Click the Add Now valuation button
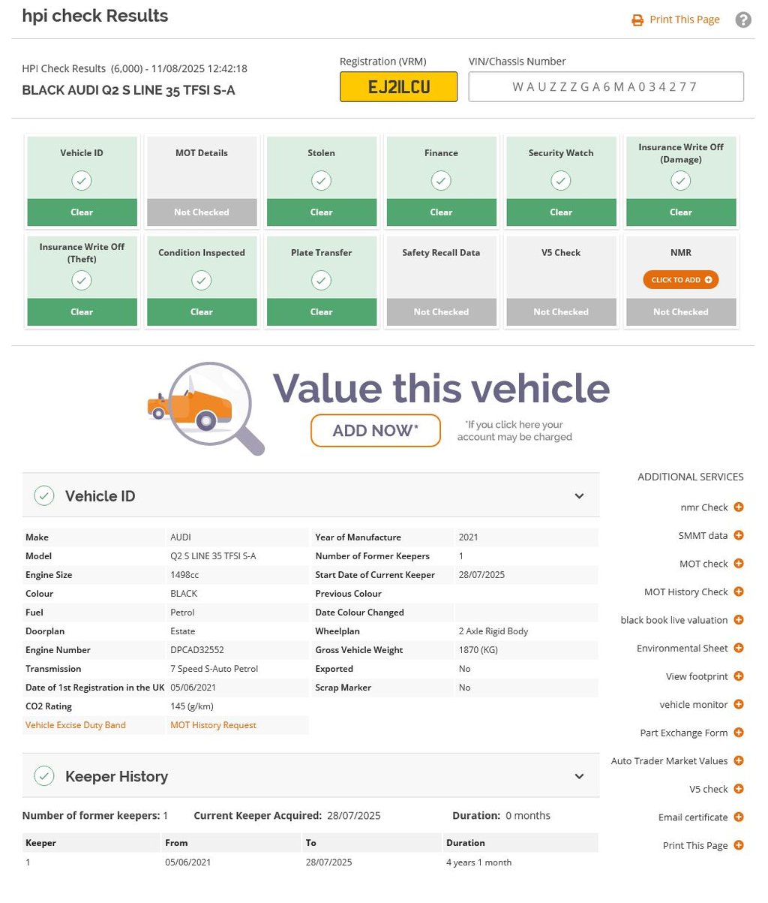The image size is (768, 903). coord(375,431)
